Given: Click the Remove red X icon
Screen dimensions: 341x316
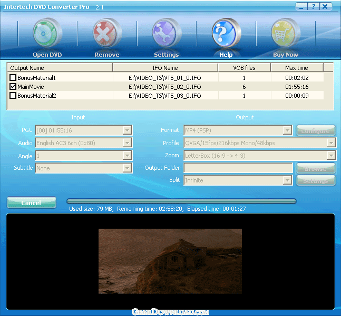Looking at the screenshot, I should coord(107,35).
